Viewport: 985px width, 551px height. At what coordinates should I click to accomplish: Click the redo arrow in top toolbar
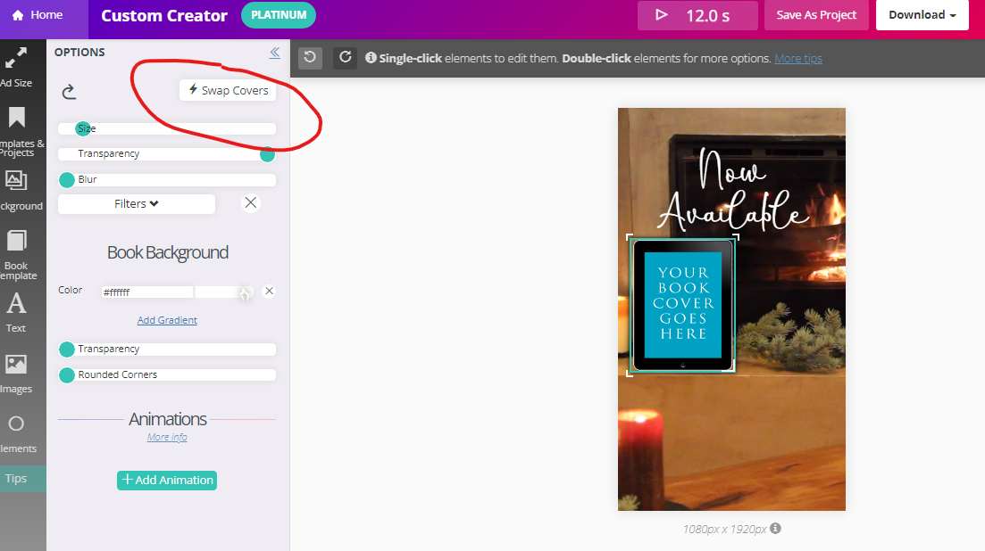[x=345, y=58]
